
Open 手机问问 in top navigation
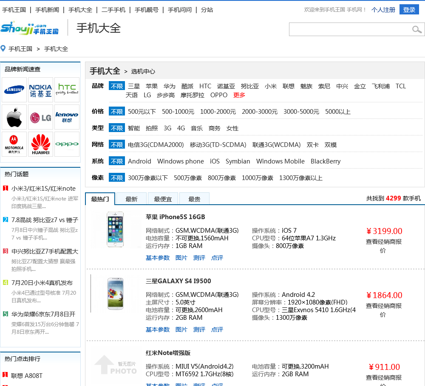coord(180,10)
